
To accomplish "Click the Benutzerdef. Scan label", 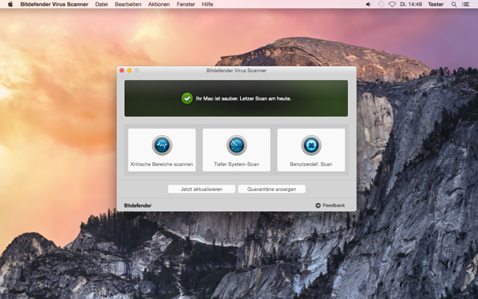I will pos(311,164).
